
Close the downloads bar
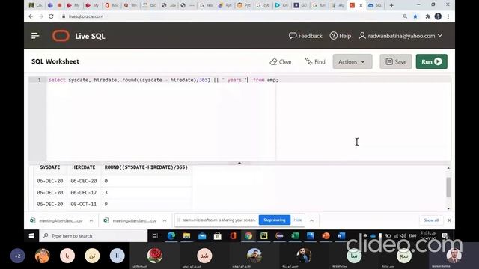coord(449,220)
